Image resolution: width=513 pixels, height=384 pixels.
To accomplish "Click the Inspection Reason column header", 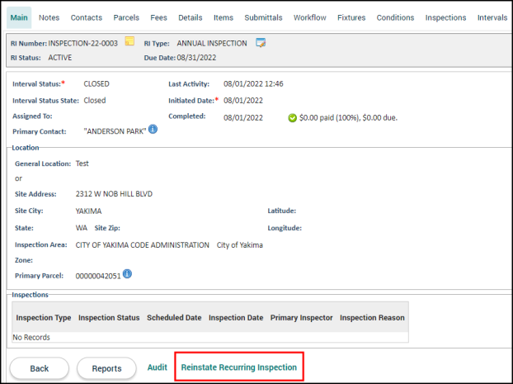I will [372, 317].
